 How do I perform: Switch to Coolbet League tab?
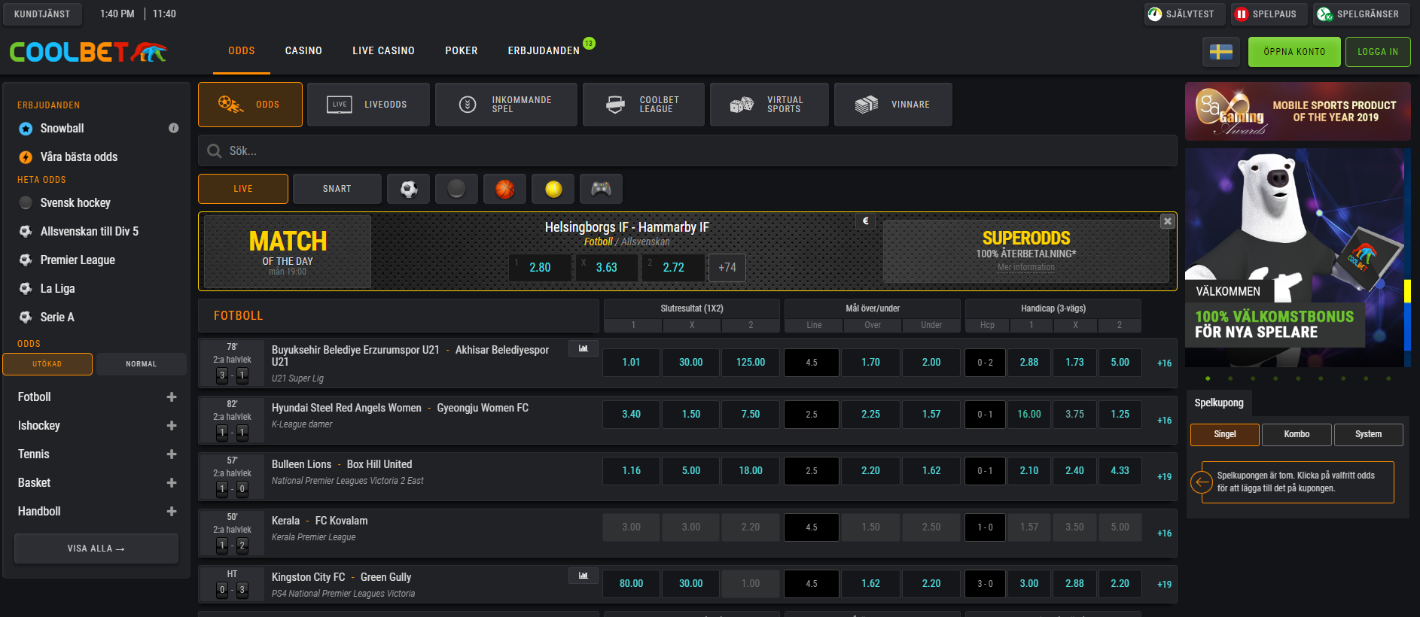644,105
